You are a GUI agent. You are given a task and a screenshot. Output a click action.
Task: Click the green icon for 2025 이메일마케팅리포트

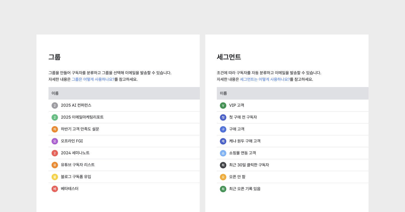55,117
